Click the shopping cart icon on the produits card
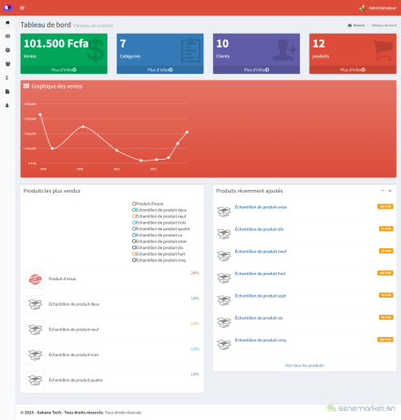This screenshot has width=401, height=420. 383,49
